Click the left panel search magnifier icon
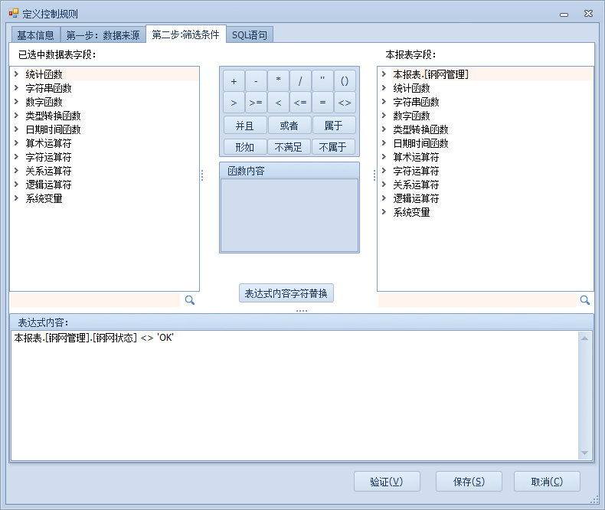Screen dimensions: 605x510 point(190,300)
